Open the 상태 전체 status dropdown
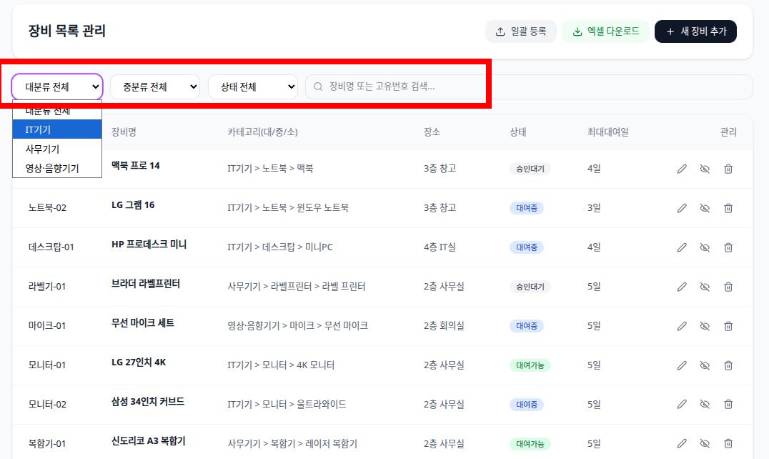Screen dimensions: 769x459 click(x=253, y=87)
